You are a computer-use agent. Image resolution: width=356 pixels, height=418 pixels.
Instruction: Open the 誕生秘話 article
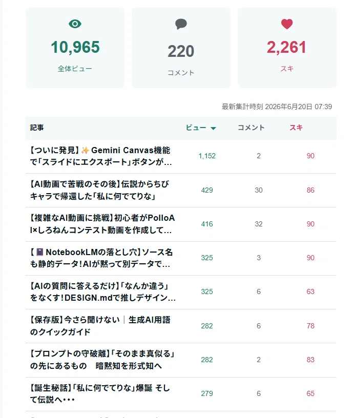point(100,393)
